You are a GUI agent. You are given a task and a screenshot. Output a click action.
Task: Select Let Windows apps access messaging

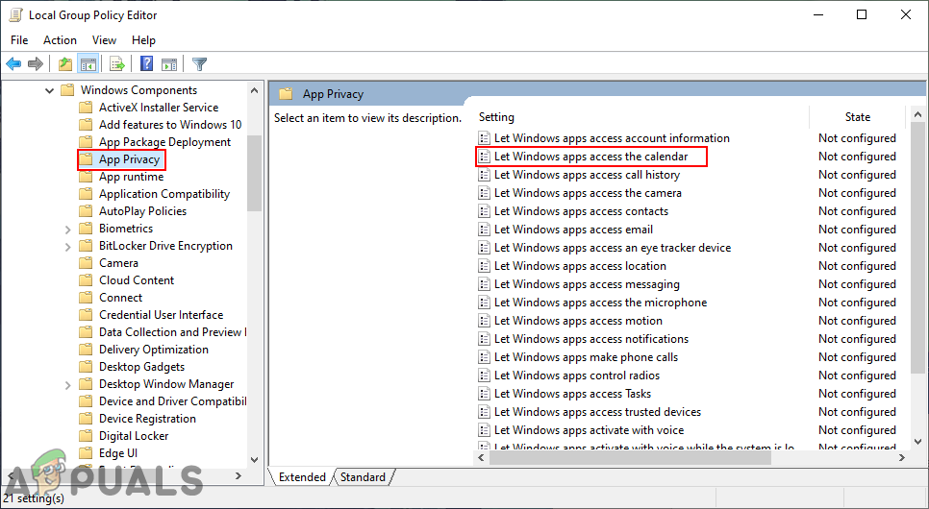[587, 284]
